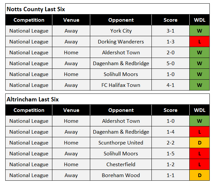Click the Scunthorpe United opponent cell
Image resolution: width=215 pixels, height=184 pixels.
121,143
